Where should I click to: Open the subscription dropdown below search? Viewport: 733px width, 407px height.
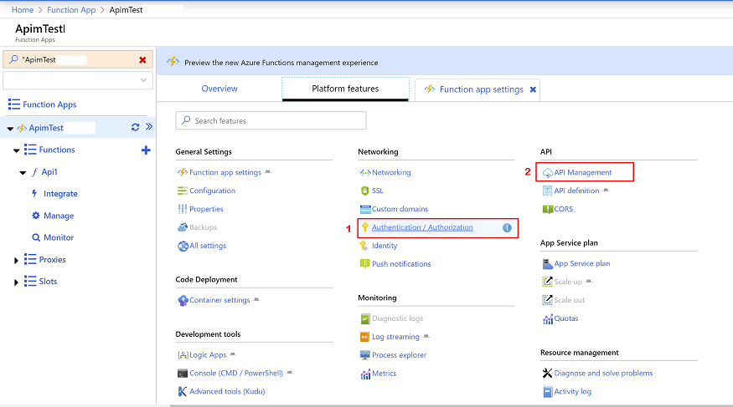(78, 80)
